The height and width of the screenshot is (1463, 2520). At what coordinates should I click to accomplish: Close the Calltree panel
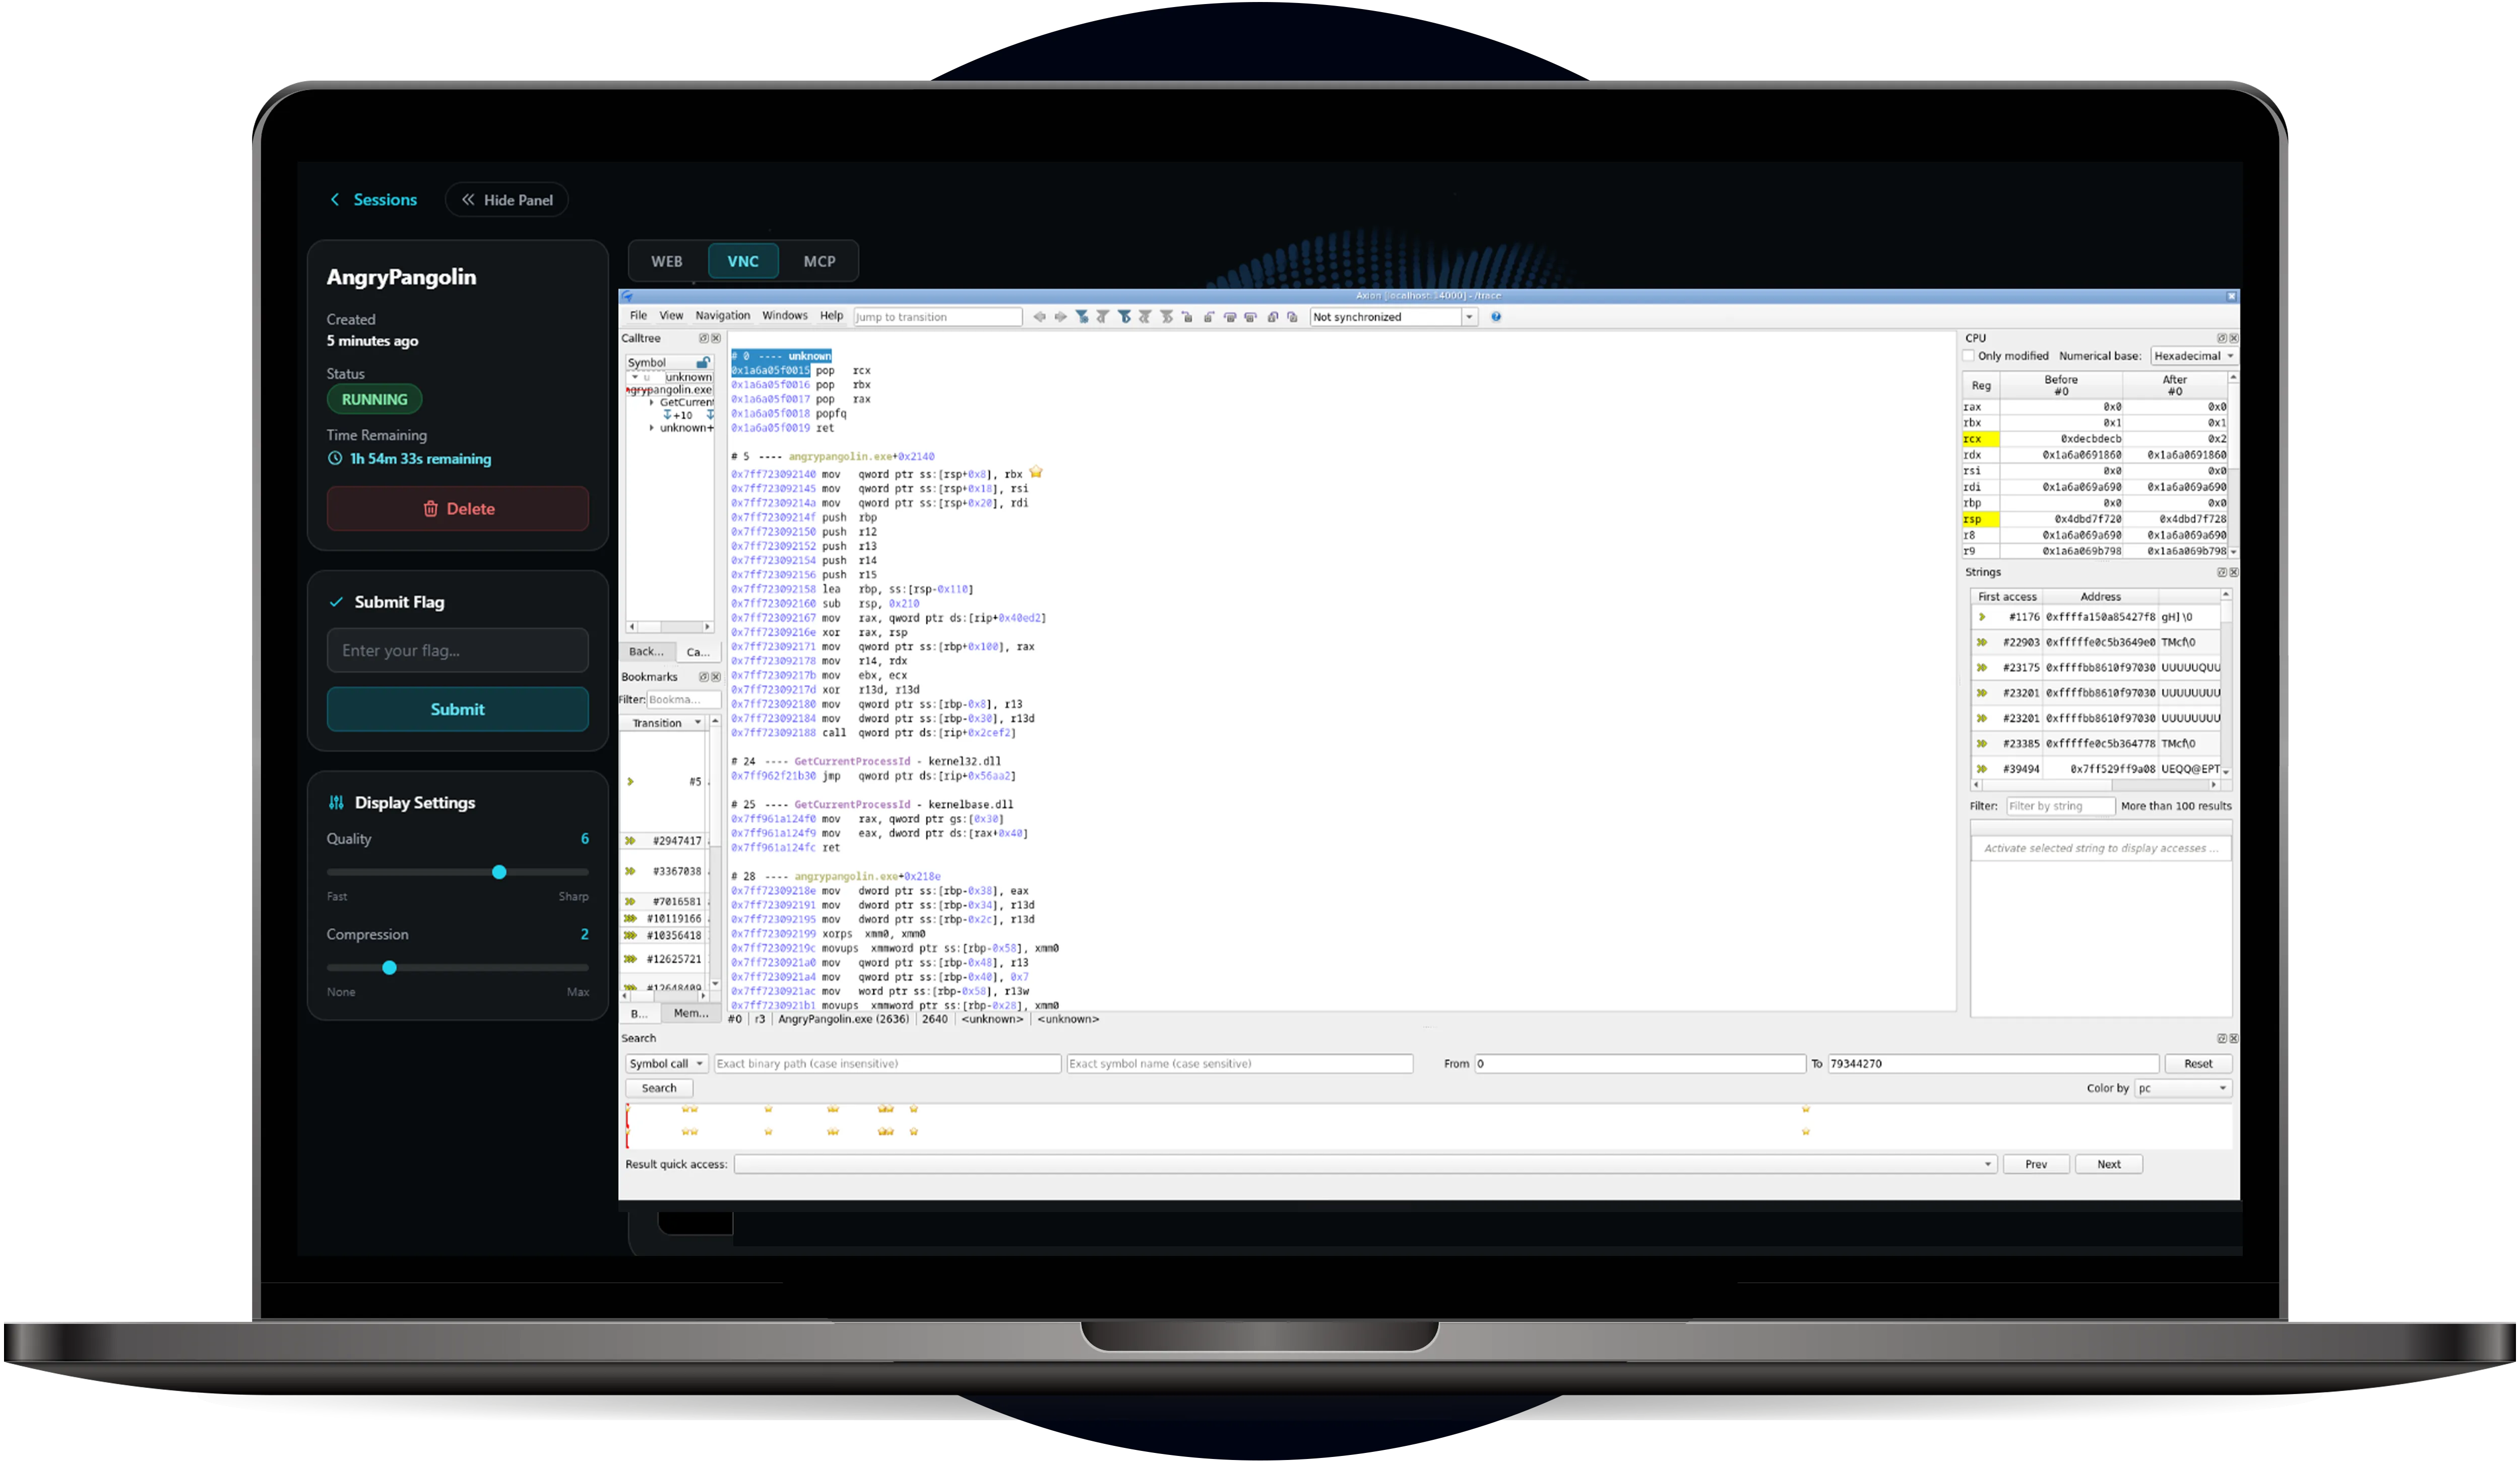pyautogui.click(x=716, y=339)
